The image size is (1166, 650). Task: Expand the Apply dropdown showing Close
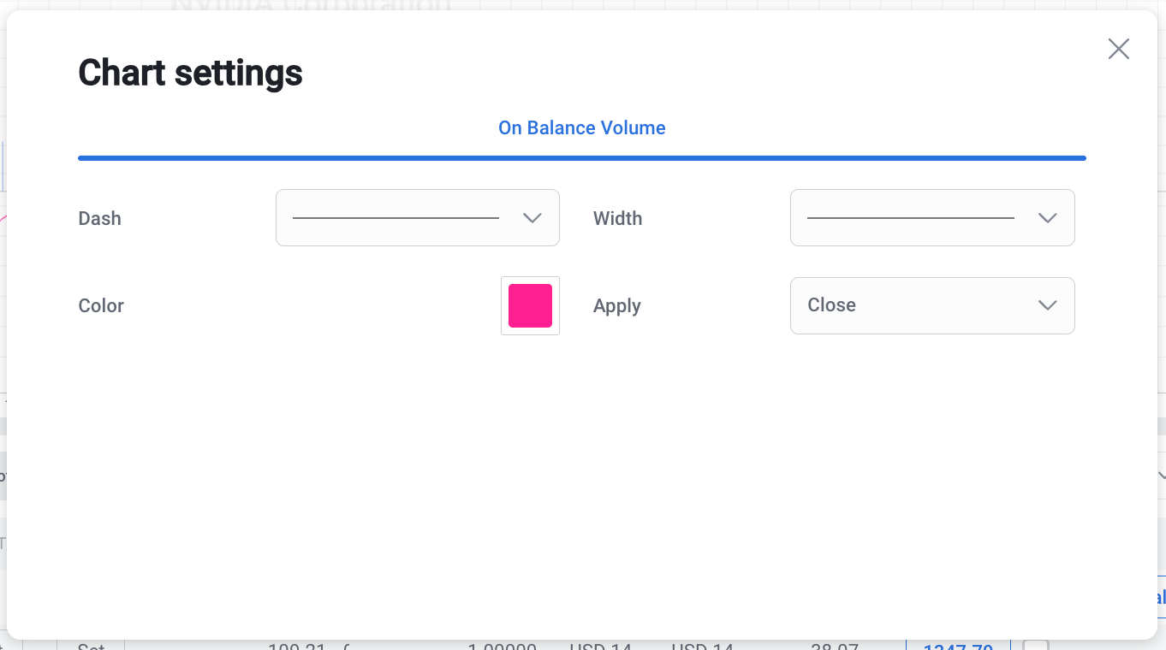point(931,305)
